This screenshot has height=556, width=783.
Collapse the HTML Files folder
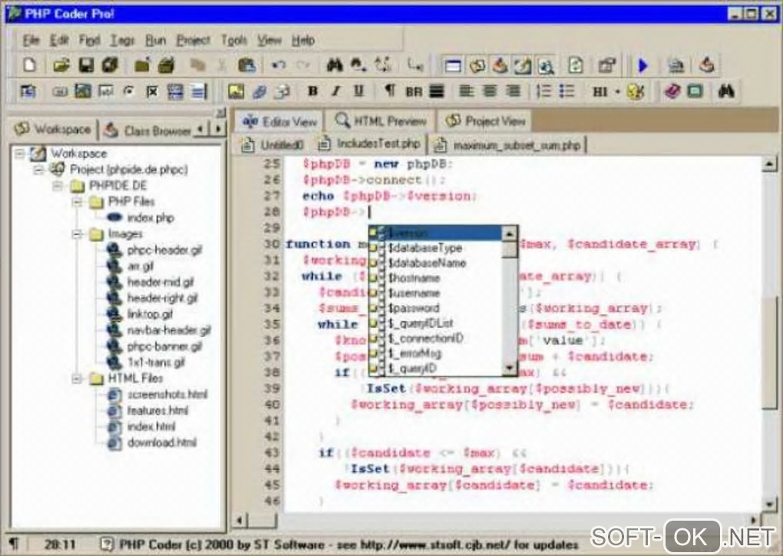point(77,378)
